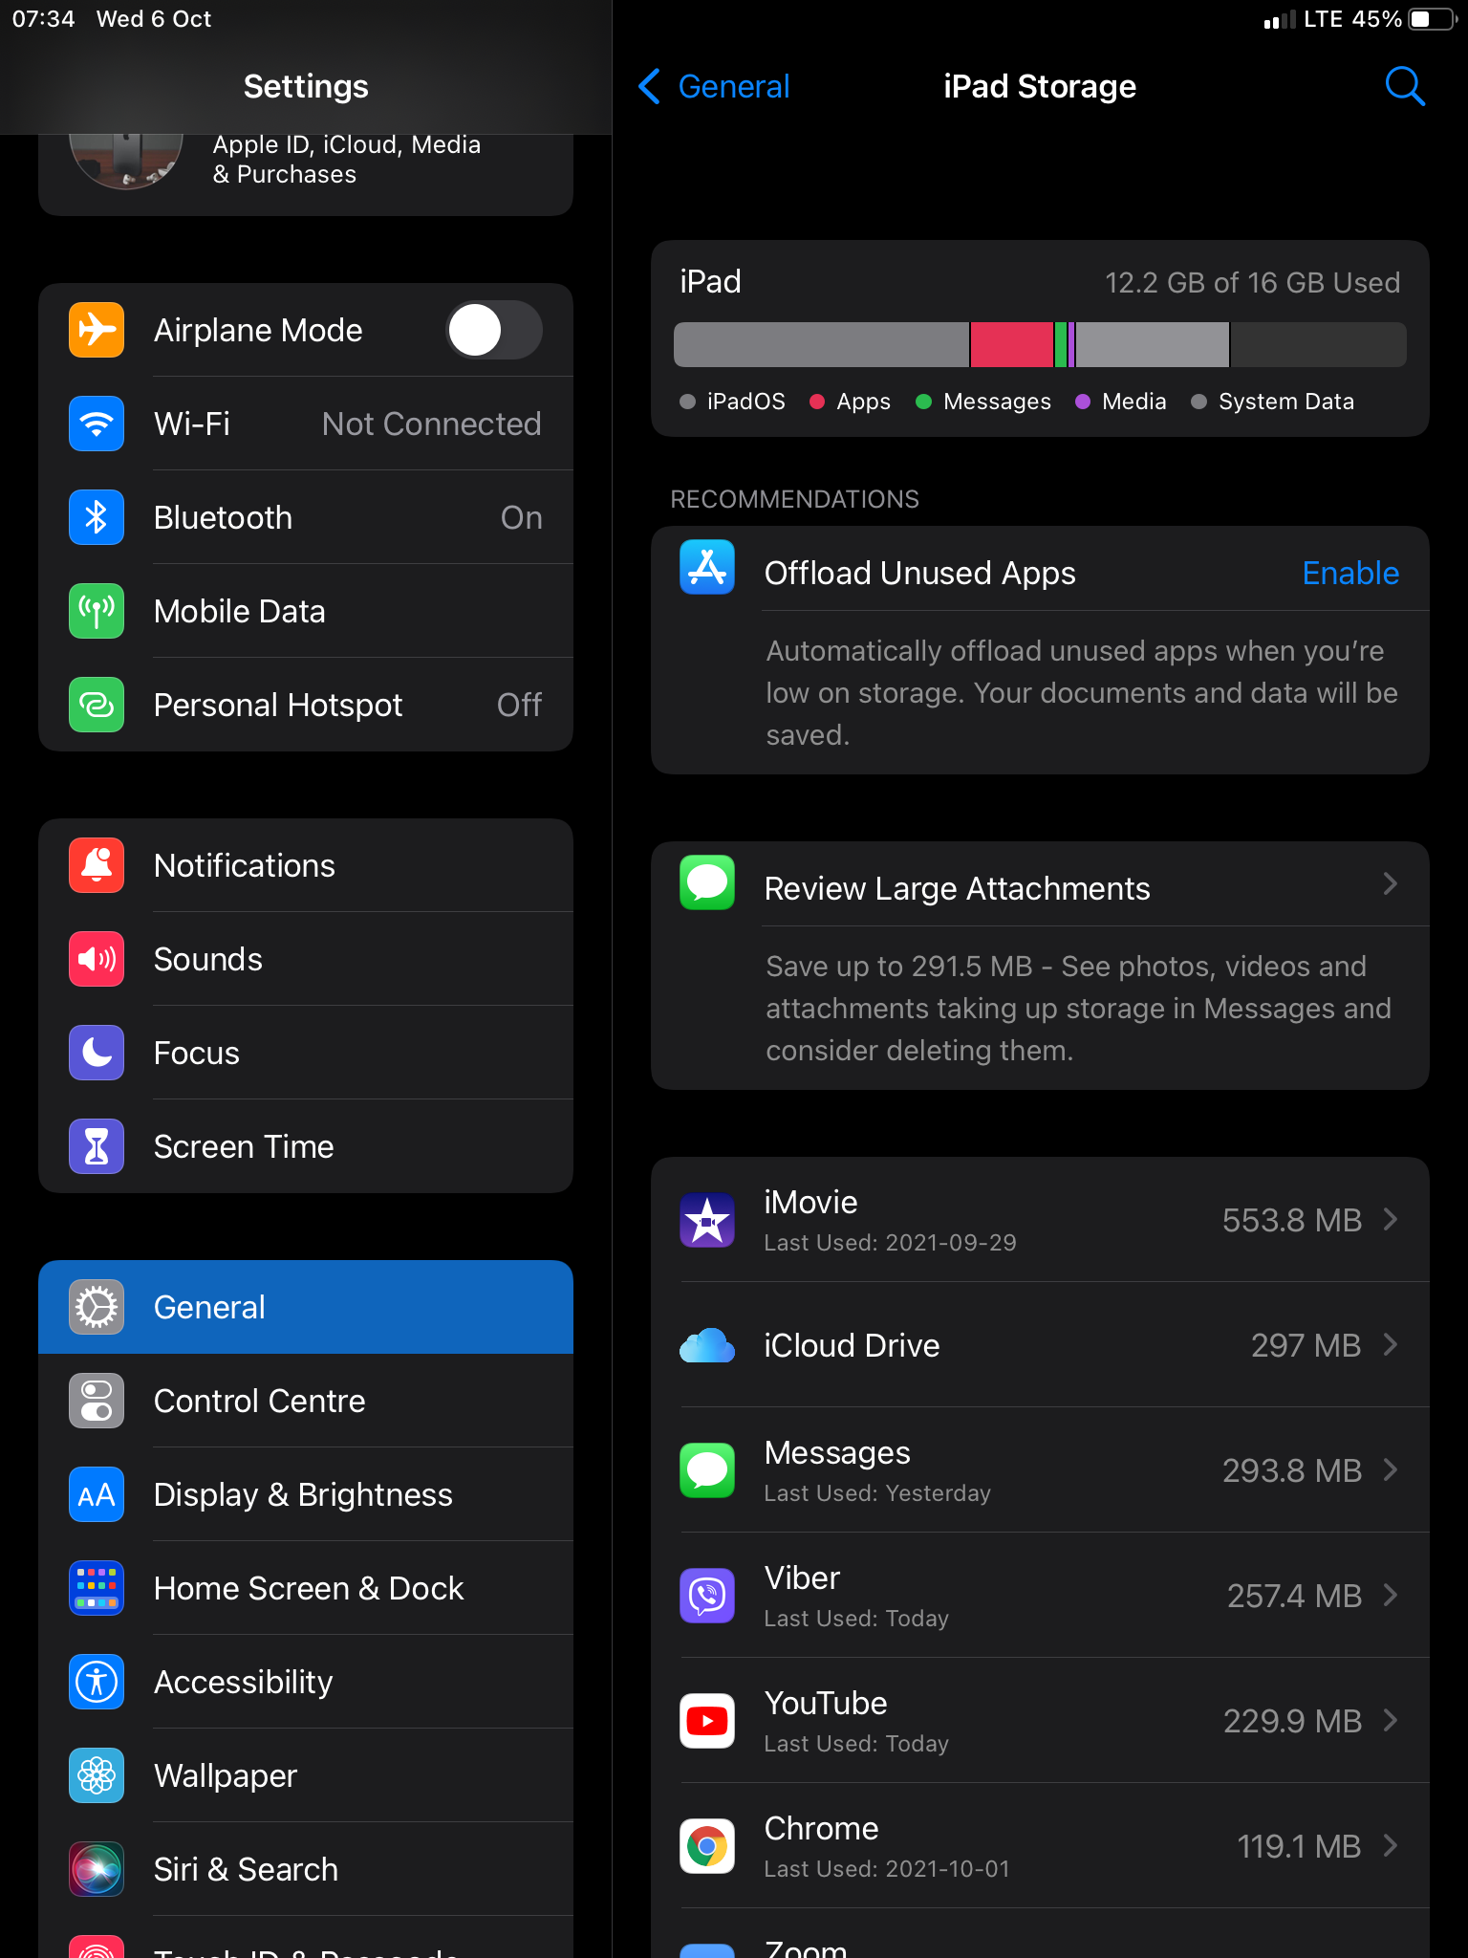1468x1958 pixels.
Task: Open Messages storage details chevron
Action: click(x=1390, y=1469)
